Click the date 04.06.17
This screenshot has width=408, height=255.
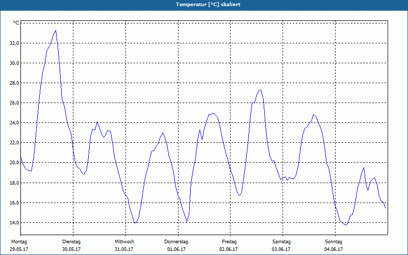[334, 249]
